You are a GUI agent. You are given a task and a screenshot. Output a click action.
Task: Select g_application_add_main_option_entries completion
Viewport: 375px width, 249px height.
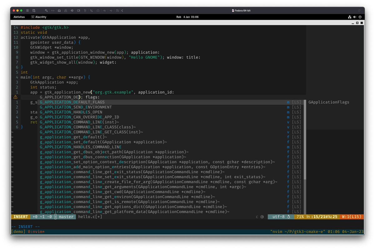[x=171, y=167]
